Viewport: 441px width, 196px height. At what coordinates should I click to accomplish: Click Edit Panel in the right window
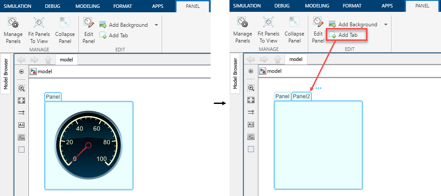click(x=318, y=30)
